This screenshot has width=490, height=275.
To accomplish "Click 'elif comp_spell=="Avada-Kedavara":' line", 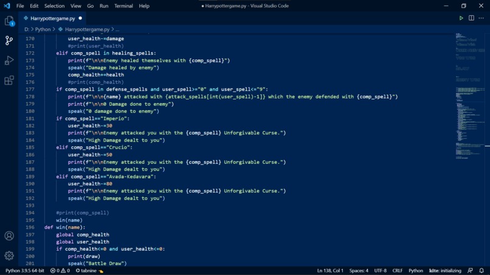I will [106, 177].
